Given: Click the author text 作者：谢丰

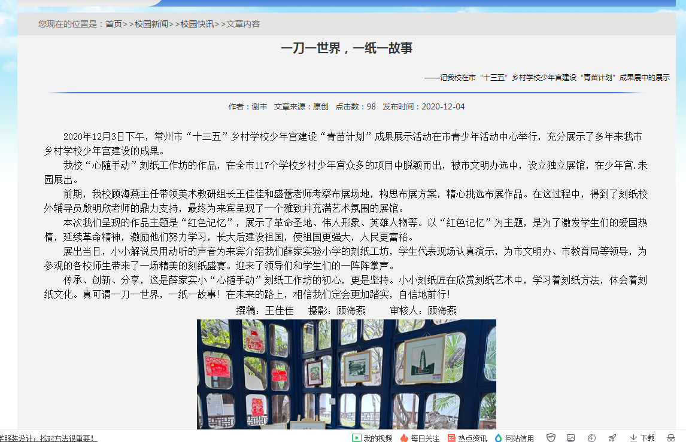Looking at the screenshot, I should coord(248,106).
